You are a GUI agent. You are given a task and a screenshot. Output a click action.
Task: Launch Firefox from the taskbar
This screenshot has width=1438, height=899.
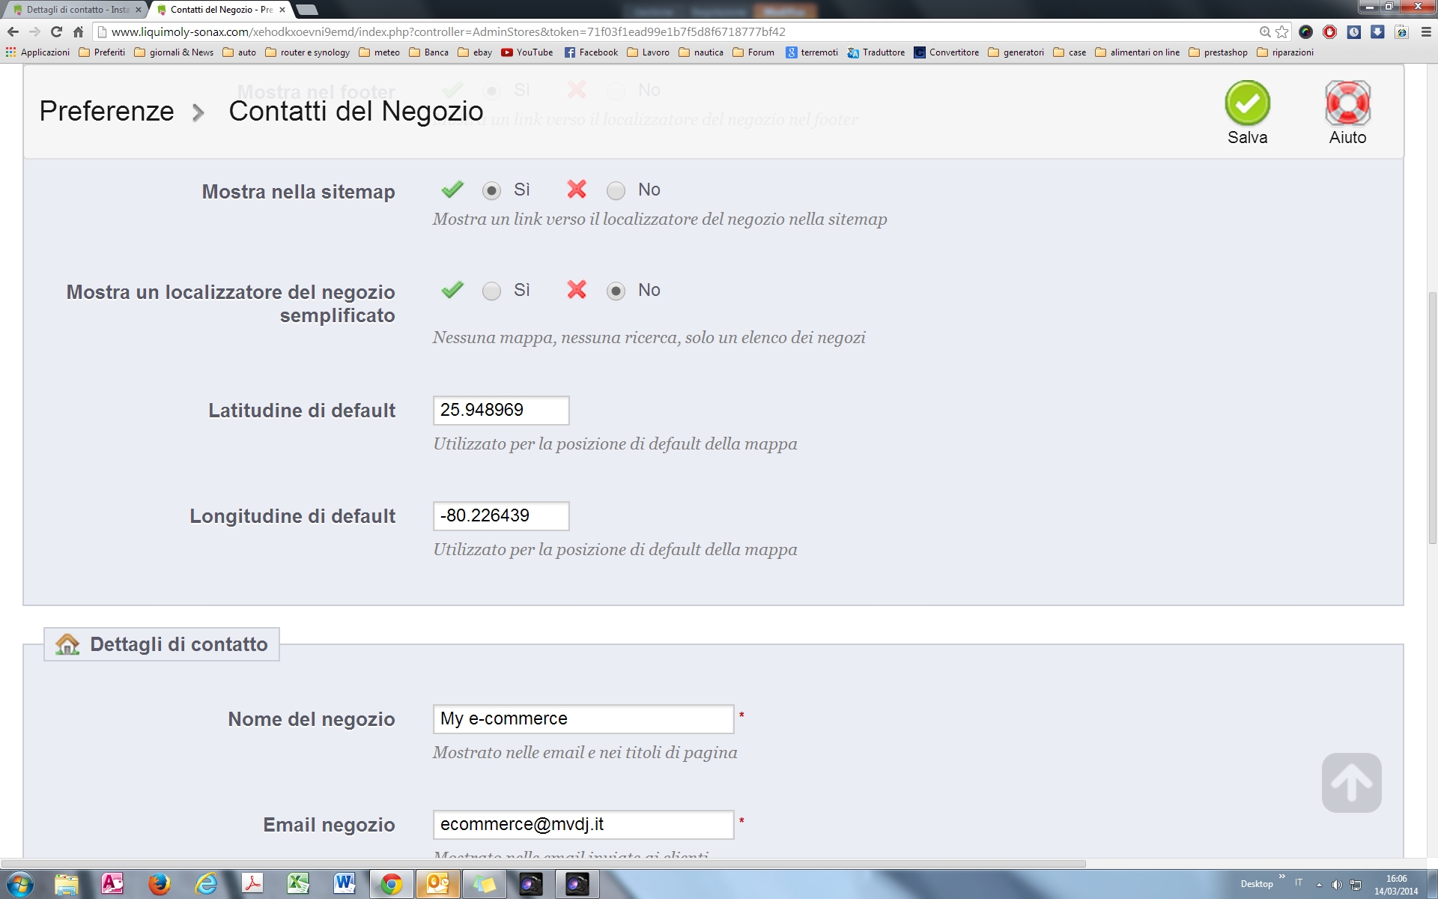(159, 884)
